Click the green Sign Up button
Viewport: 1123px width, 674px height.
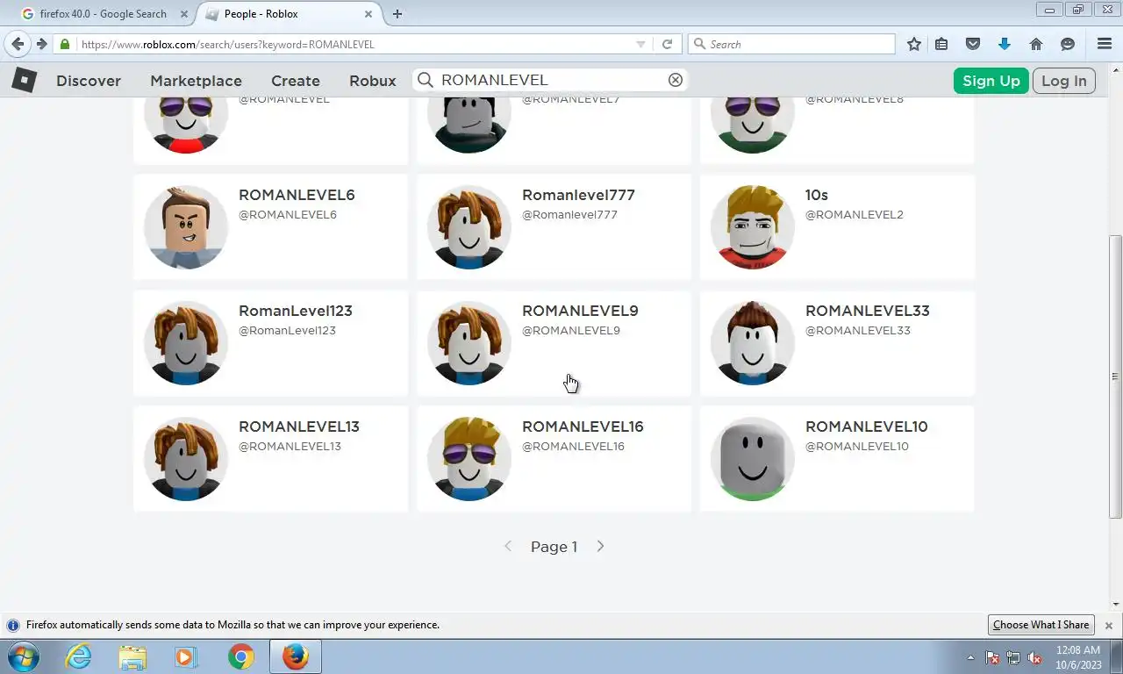[991, 81]
